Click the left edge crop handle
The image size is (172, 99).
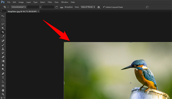click(x=64, y=83)
